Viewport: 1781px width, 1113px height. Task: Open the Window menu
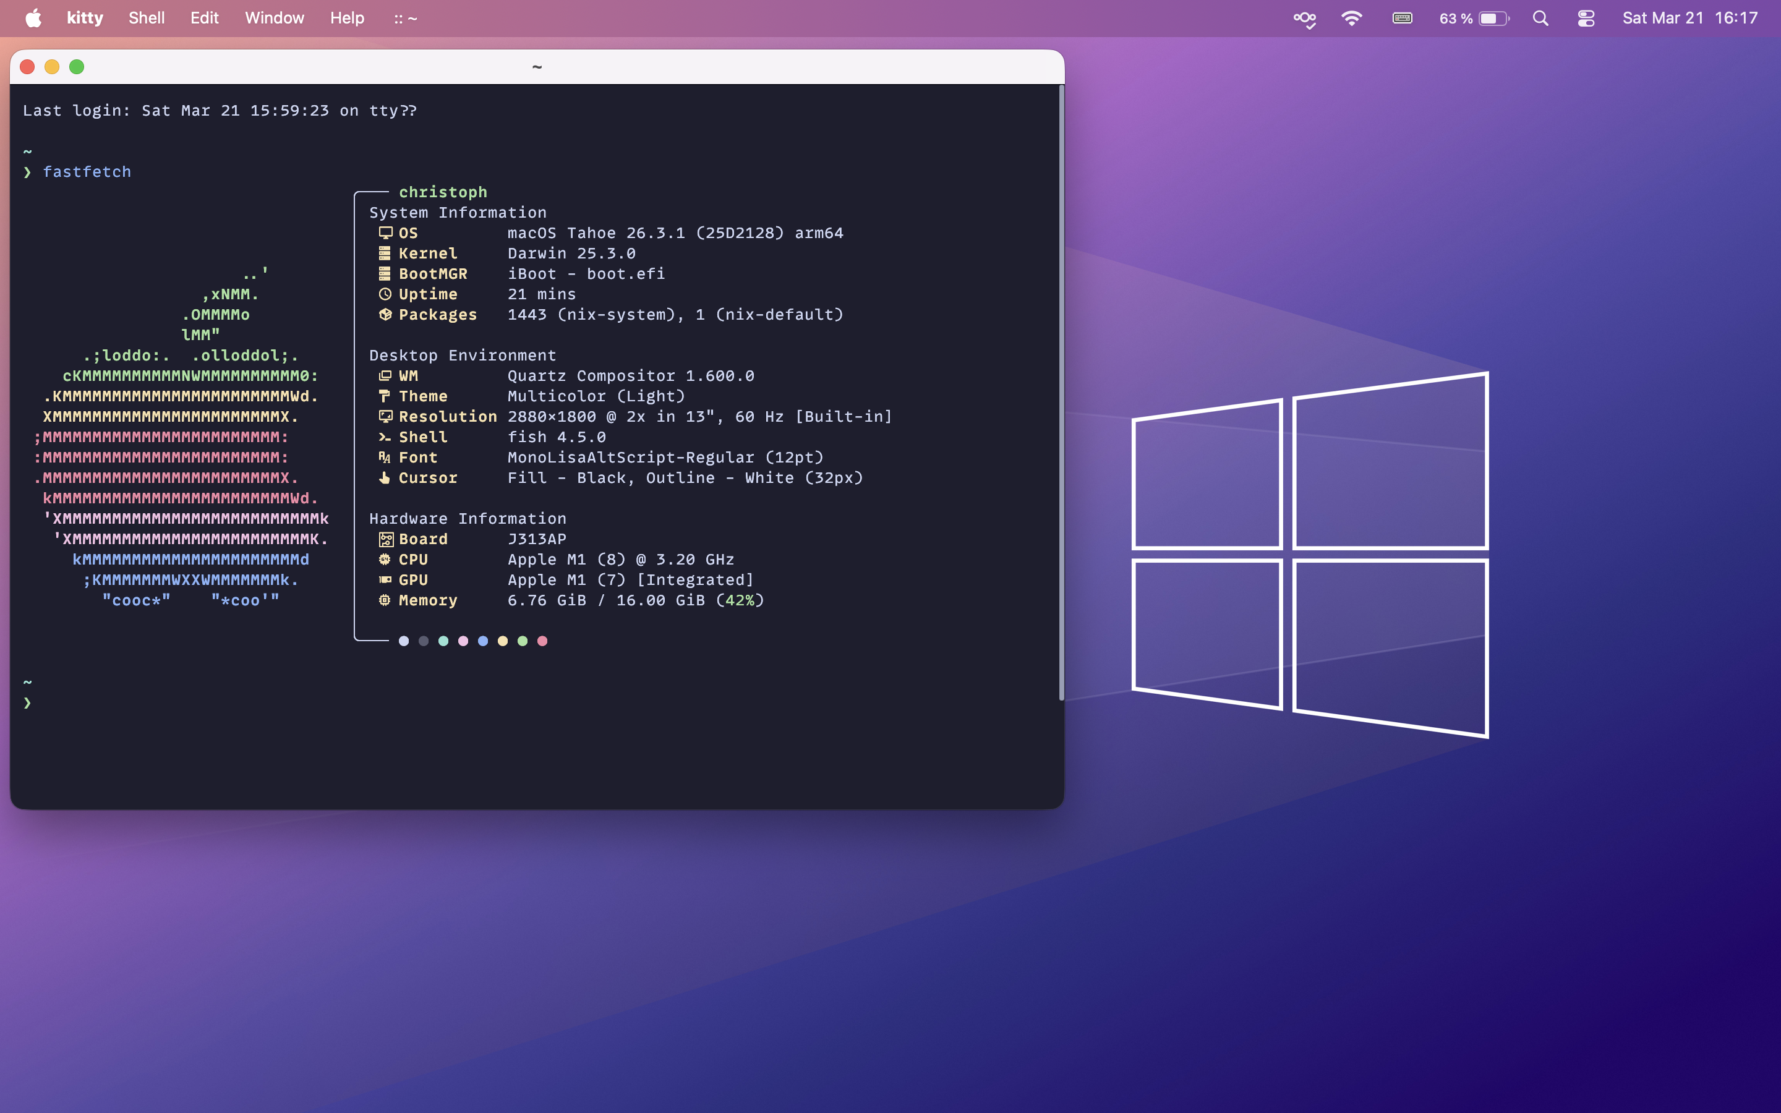point(274,18)
